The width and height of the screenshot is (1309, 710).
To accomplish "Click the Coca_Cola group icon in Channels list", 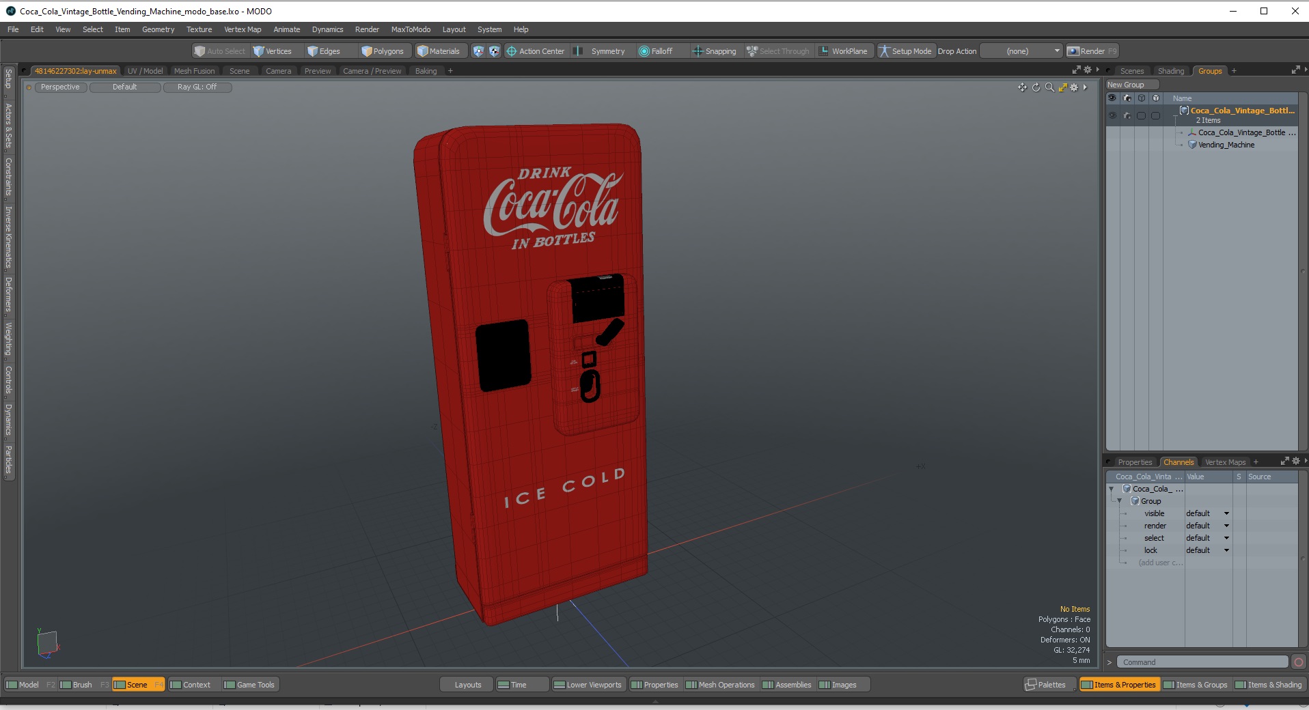I will click(1127, 489).
